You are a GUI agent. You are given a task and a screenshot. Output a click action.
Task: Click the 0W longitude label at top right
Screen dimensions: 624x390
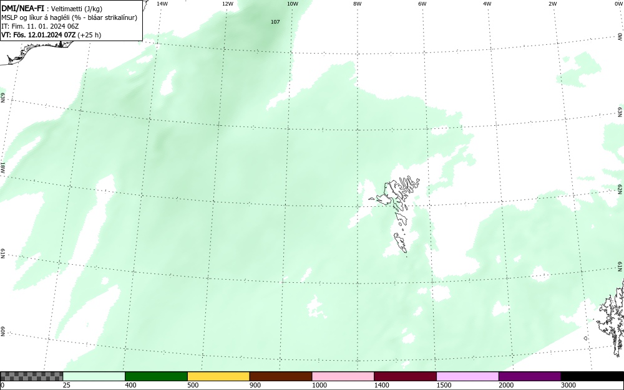(x=618, y=4)
